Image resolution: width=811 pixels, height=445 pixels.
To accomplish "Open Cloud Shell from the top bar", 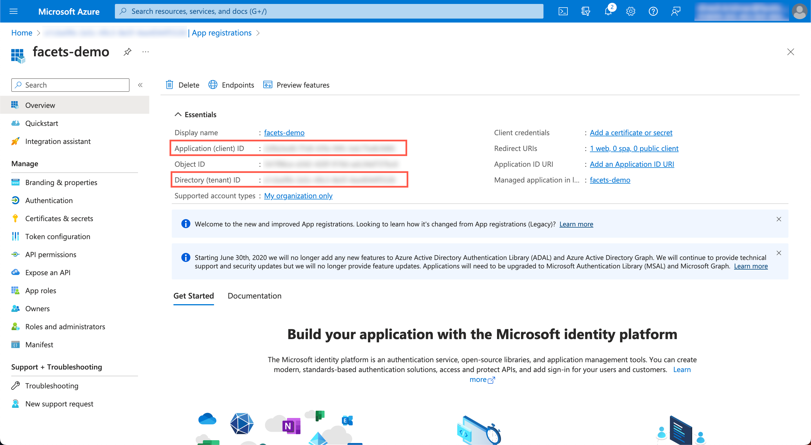I will (563, 11).
